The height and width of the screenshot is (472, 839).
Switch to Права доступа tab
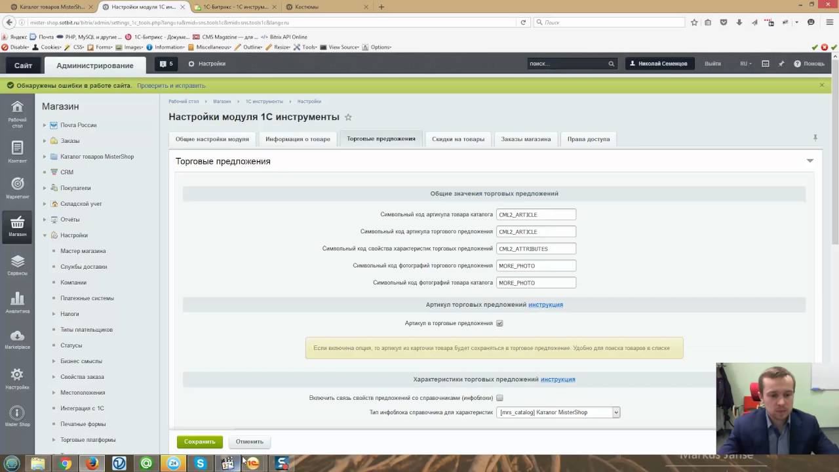coord(589,139)
